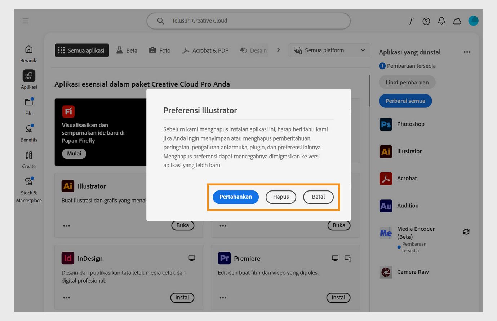Viewport: 497px width, 321px height.
Task: Click the arrow after the Desain filter
Action: [278, 50]
